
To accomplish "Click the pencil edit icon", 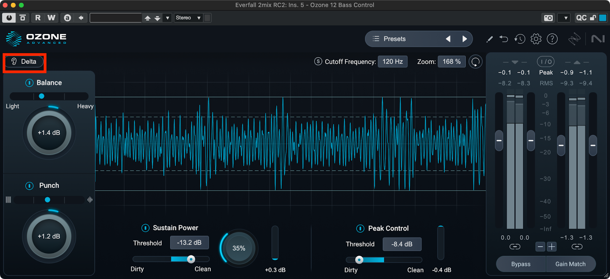I will [490, 39].
